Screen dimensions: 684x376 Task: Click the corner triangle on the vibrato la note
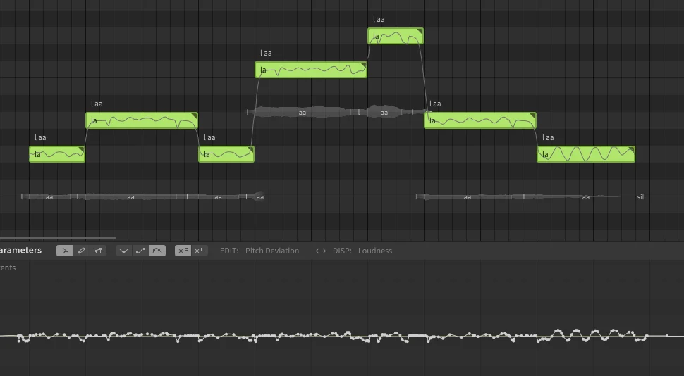(631, 150)
